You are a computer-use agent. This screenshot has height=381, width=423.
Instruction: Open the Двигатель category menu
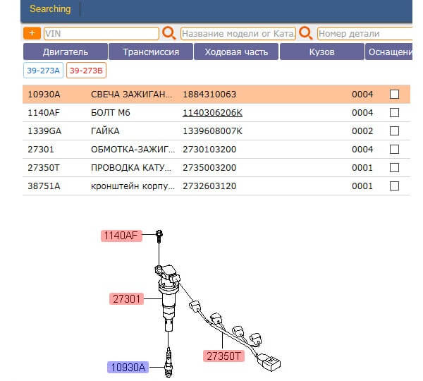click(66, 52)
